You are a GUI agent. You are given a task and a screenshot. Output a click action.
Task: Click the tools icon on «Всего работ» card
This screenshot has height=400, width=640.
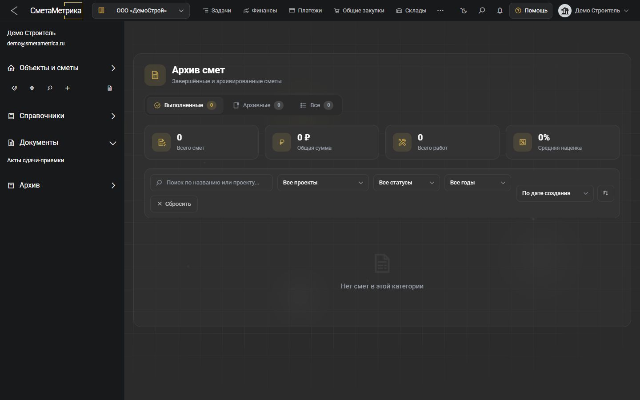click(x=402, y=142)
